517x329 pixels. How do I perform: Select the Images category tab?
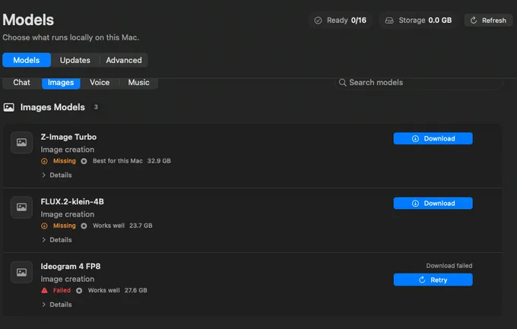coord(61,82)
